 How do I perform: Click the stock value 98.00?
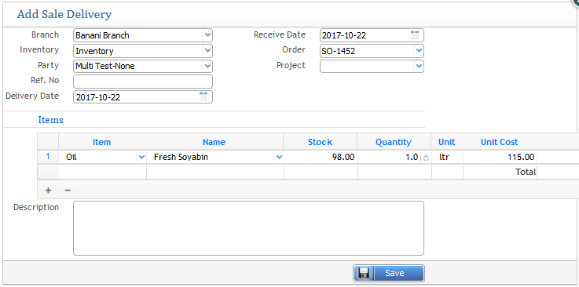343,158
